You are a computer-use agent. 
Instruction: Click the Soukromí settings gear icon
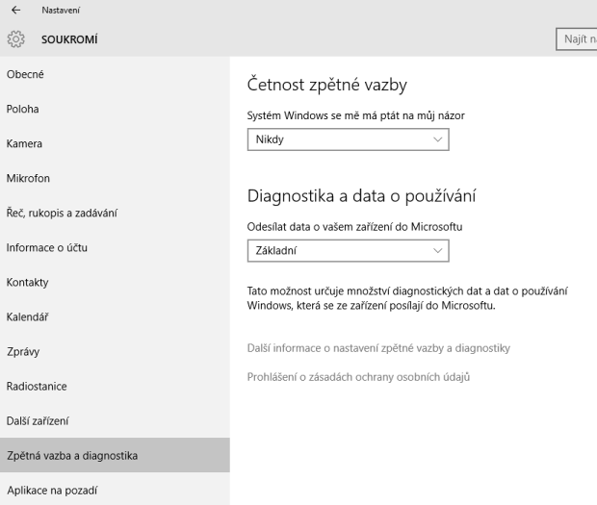15,39
